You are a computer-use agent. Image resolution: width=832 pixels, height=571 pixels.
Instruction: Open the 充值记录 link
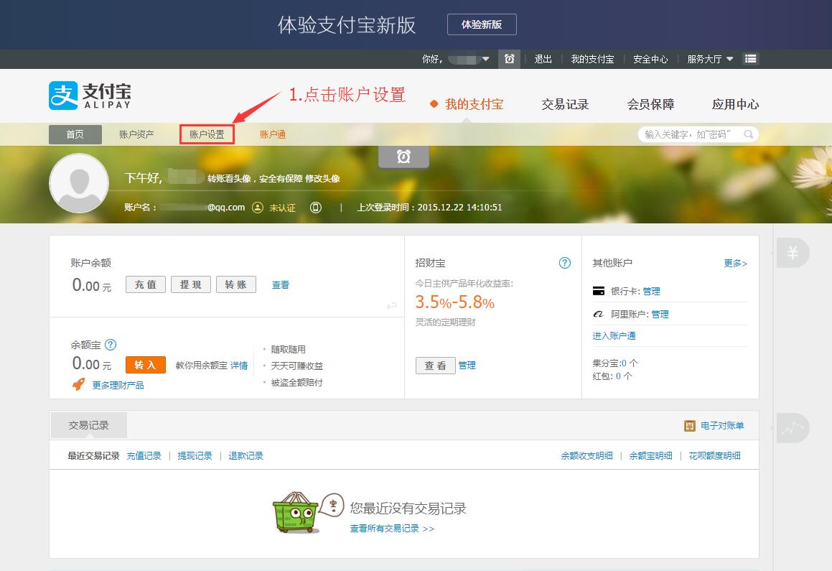coord(144,455)
